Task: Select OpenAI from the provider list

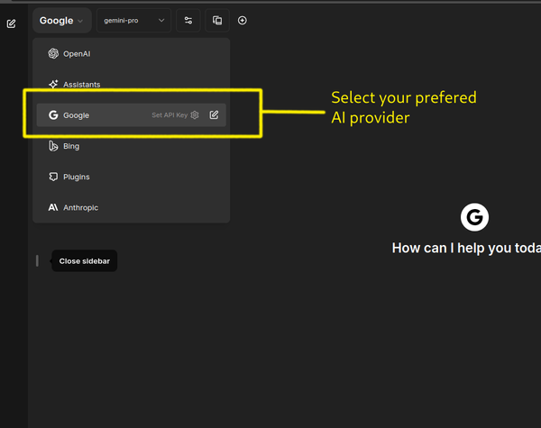Action: tap(77, 53)
